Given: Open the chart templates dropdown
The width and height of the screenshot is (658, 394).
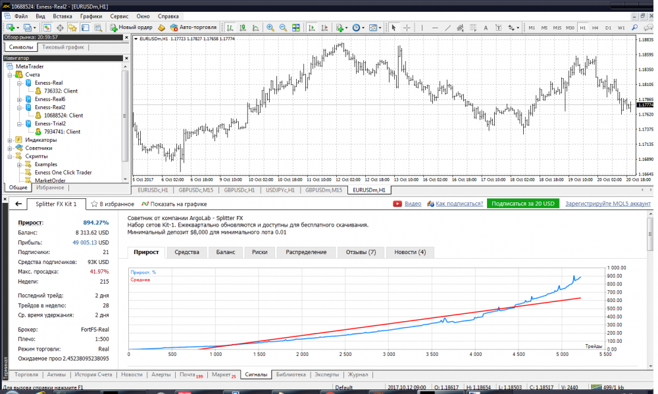Looking at the screenshot, I should click(380, 28).
